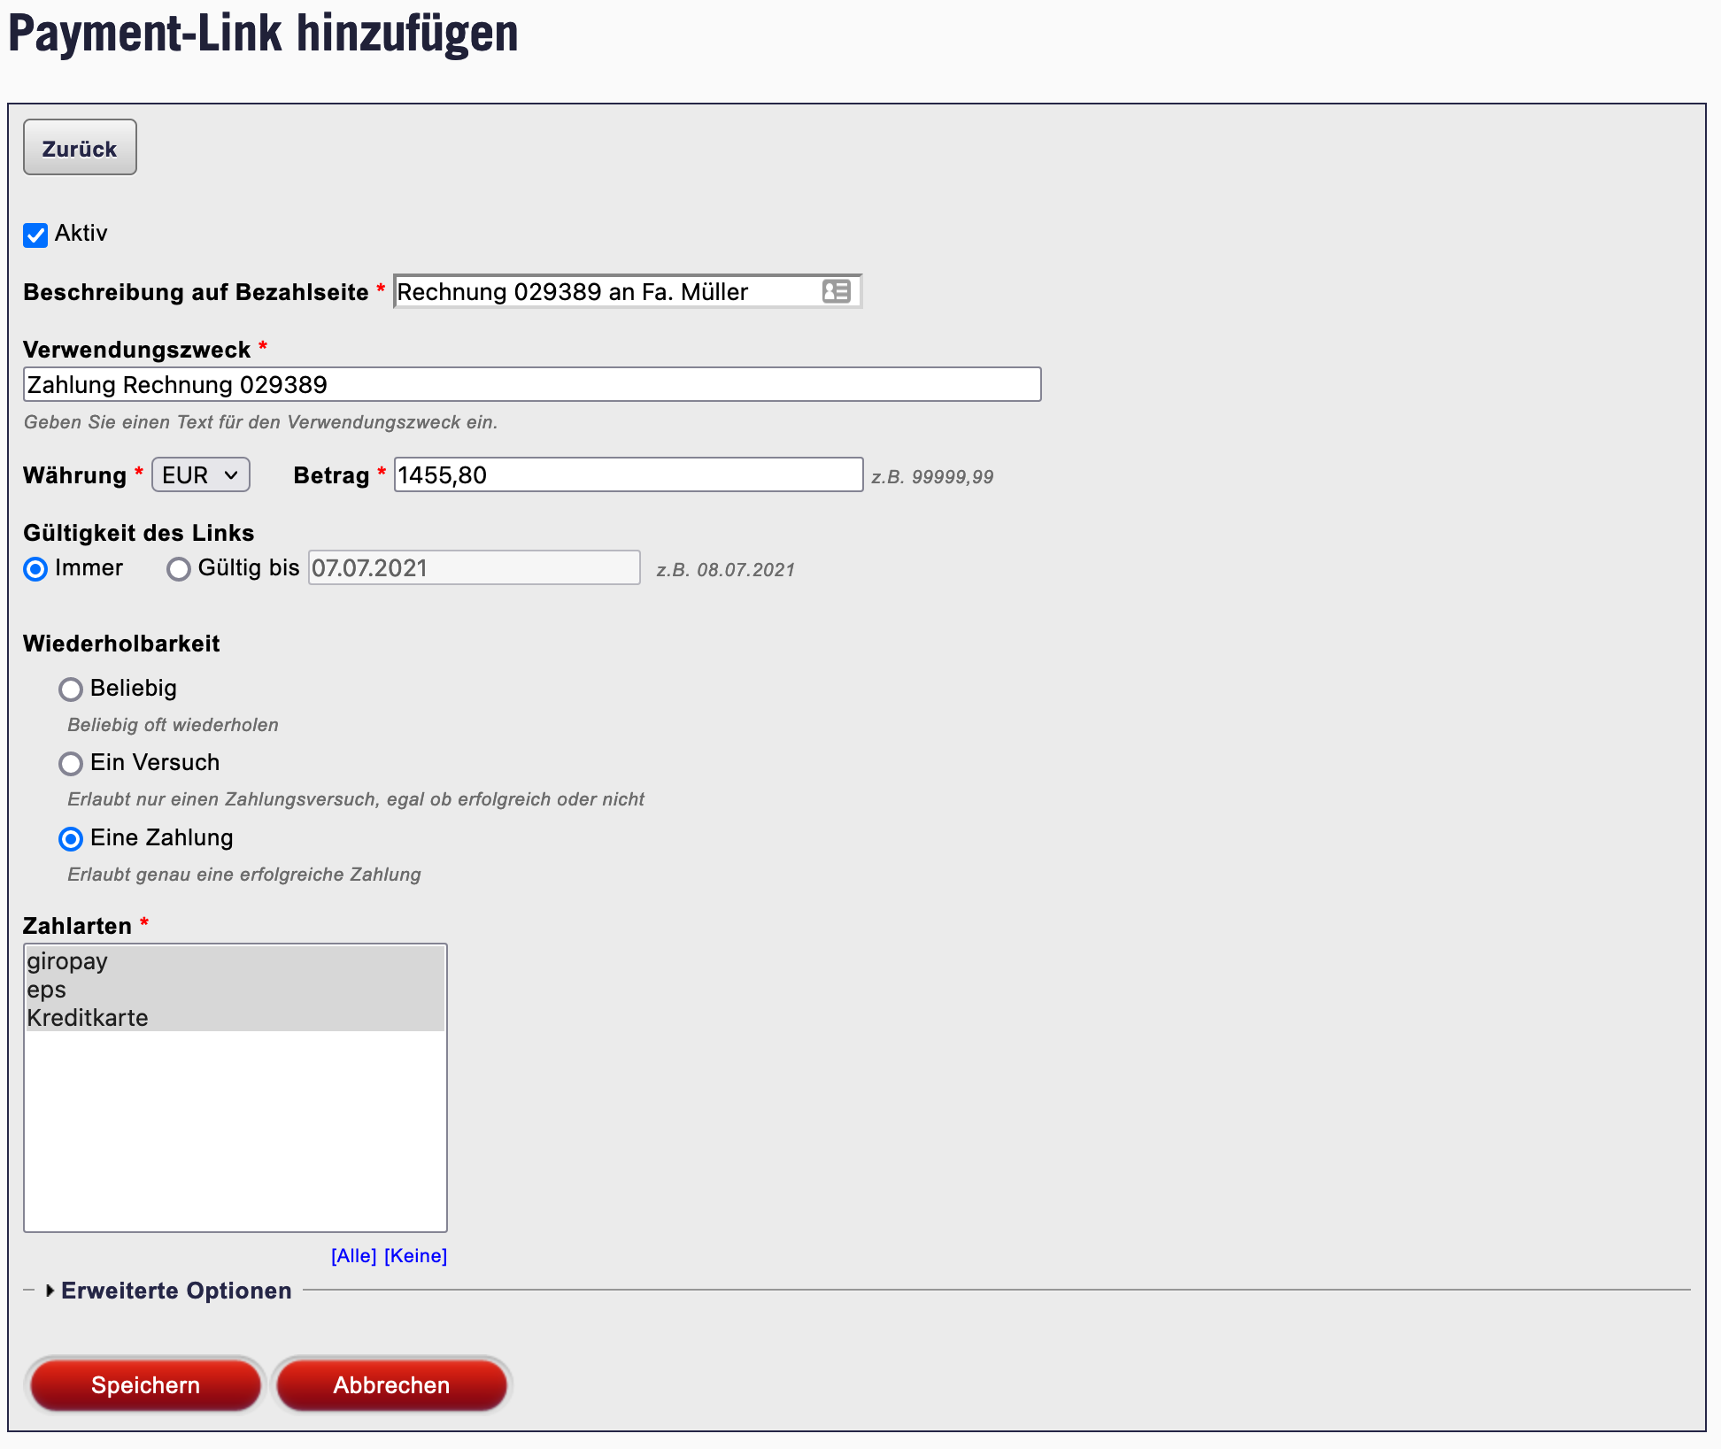Select the Gültig bis radio button

tap(179, 569)
